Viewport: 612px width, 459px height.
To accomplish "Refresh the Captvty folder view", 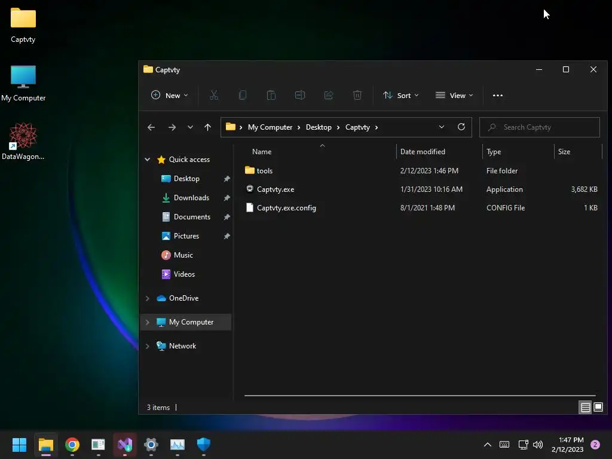I will point(461,127).
